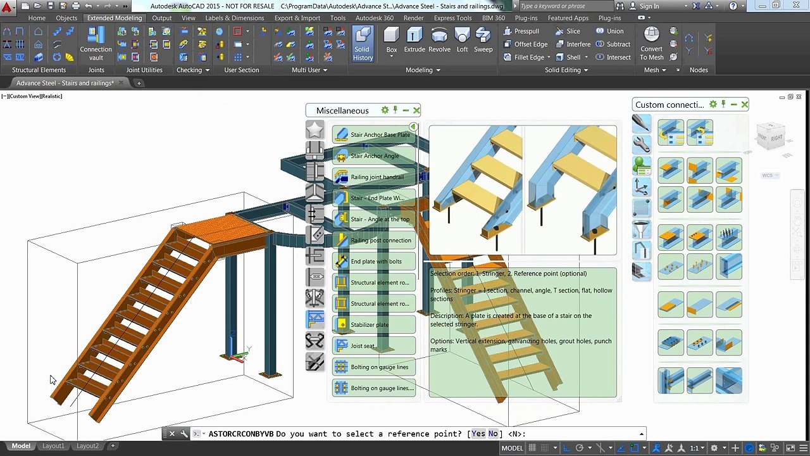
Task: Click the Stair Anchor Angle button
Action: click(374, 156)
